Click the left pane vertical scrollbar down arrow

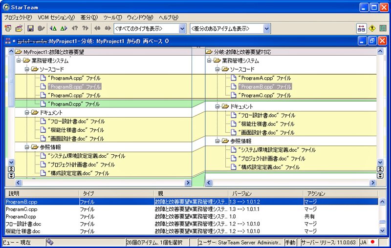click(x=11, y=163)
